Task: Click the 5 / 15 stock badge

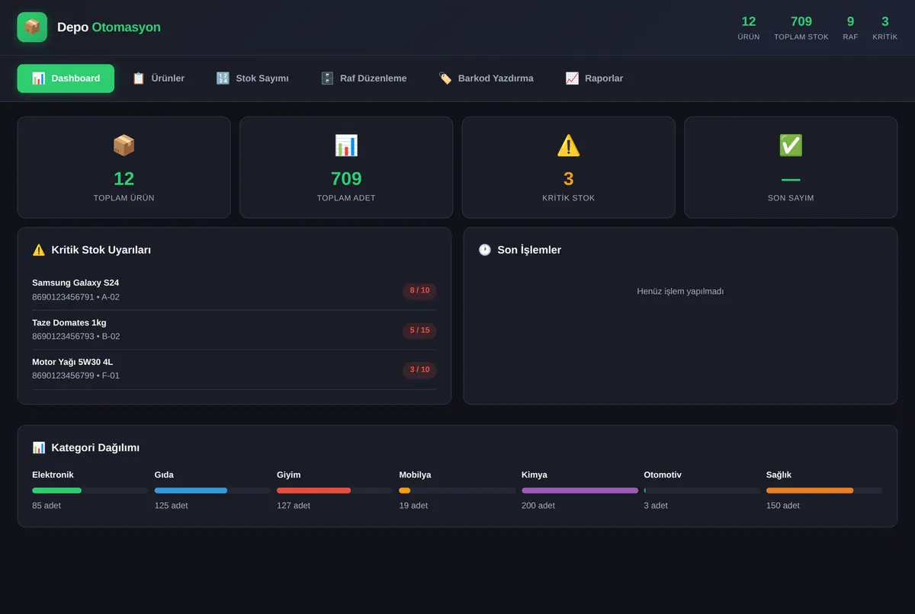Action: pos(419,331)
